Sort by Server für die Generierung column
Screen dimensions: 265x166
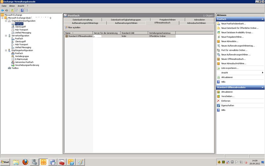pyautogui.click(x=107, y=33)
